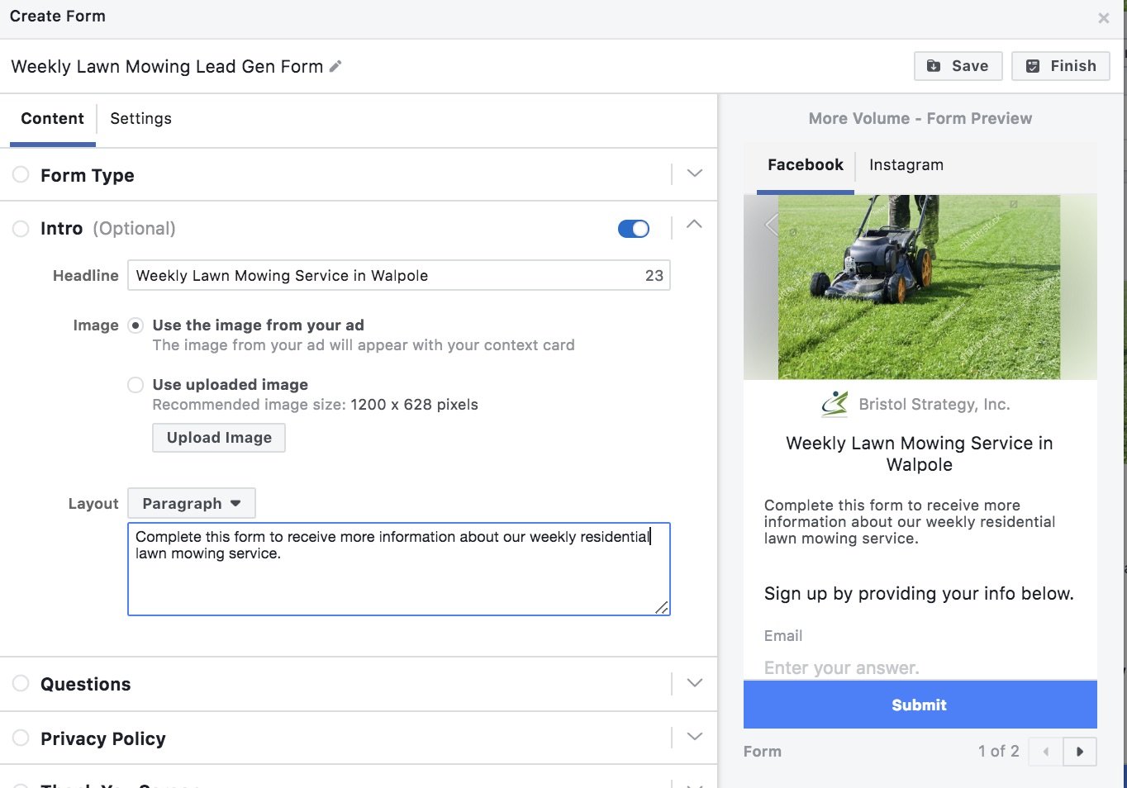1127x788 pixels.
Task: Expand the Questions section
Action: 694,684
